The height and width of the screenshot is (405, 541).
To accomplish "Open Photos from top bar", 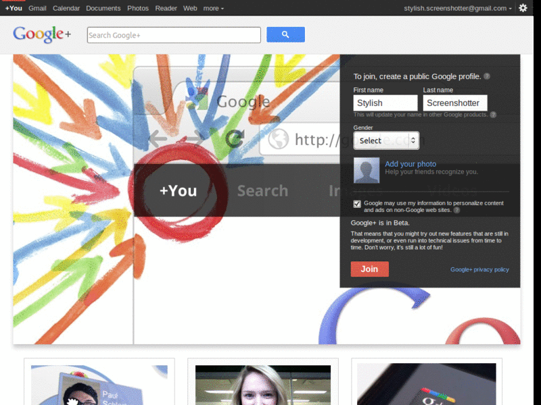I will [138, 8].
